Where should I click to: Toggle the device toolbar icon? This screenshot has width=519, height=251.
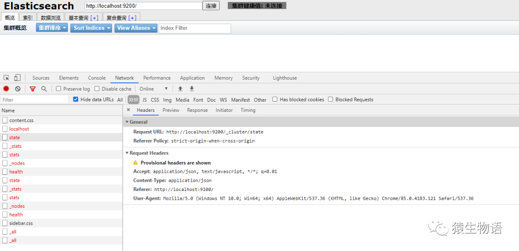pos(17,78)
